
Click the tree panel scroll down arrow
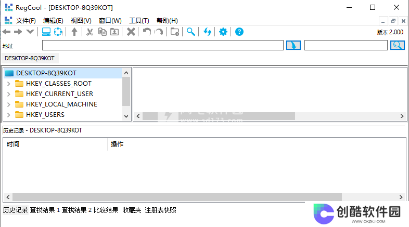(126, 116)
